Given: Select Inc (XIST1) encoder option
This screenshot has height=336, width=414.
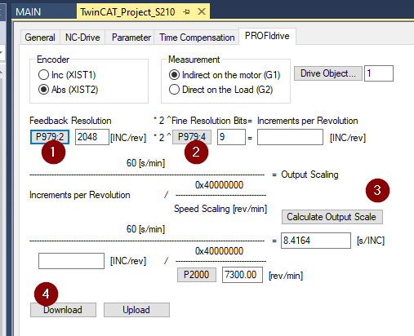Looking at the screenshot, I should click(x=43, y=75).
